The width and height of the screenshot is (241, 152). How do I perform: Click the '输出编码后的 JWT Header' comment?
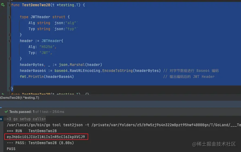click(x=189, y=77)
